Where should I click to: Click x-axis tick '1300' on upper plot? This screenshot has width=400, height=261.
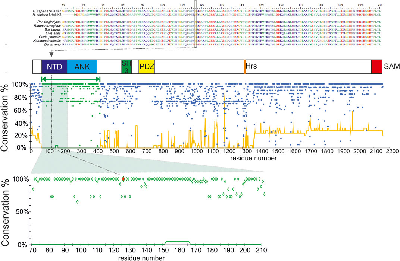(245, 151)
